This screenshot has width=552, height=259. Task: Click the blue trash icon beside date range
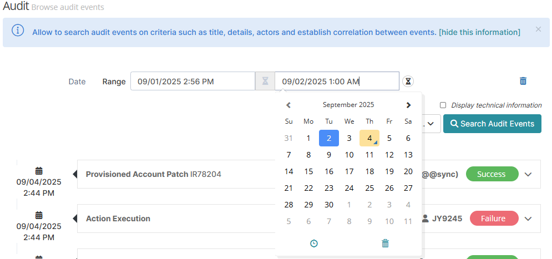523,81
